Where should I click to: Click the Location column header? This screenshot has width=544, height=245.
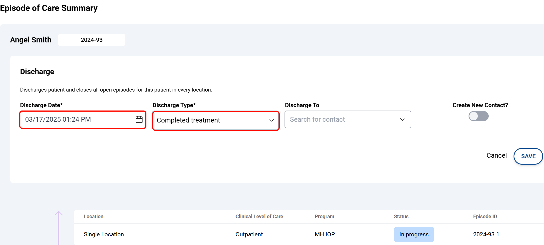(94, 217)
